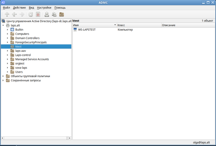Select laps-aav organizational unit
This screenshot has width=216, height=146.
(21, 51)
